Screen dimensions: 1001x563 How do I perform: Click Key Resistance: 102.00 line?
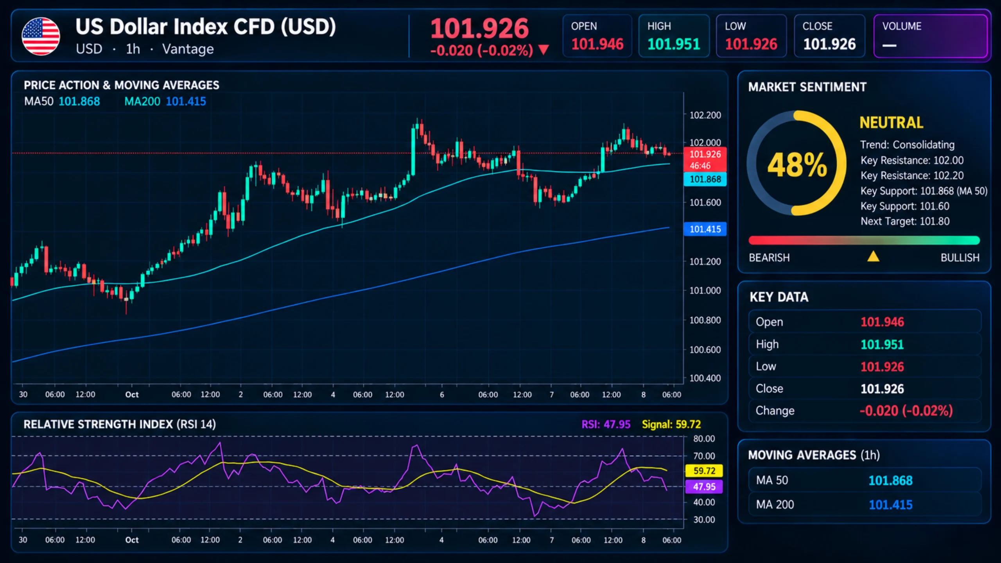tap(912, 160)
